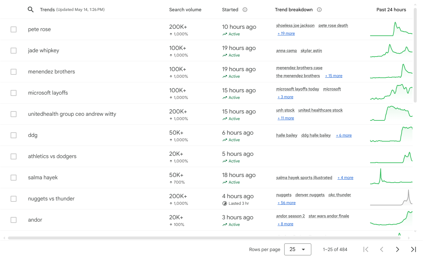The image size is (423, 258).
Task: Open the skylar astin query
Action: [x=311, y=51]
